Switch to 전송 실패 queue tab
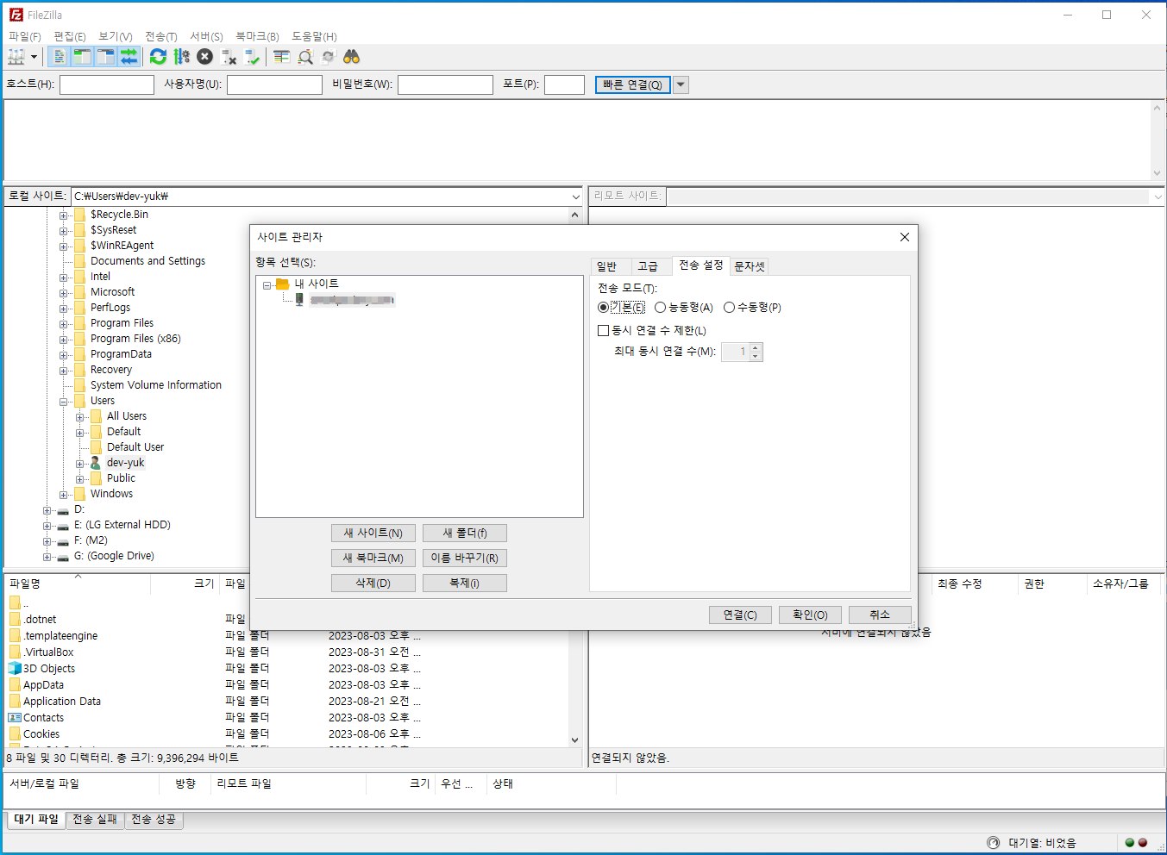1167x855 pixels. click(x=95, y=820)
